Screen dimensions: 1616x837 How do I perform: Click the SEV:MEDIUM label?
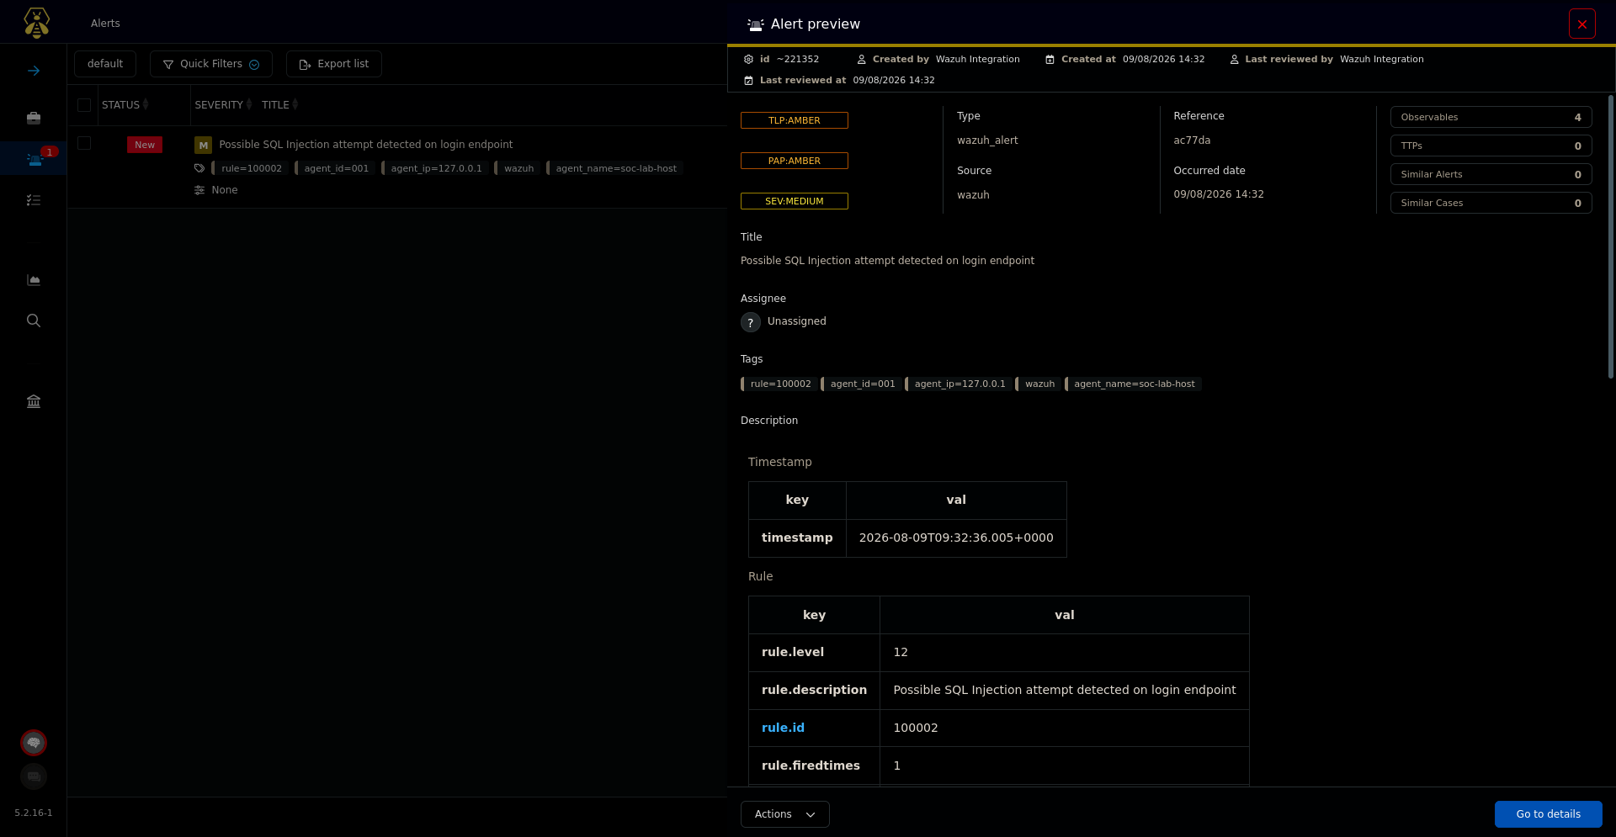coord(795,201)
